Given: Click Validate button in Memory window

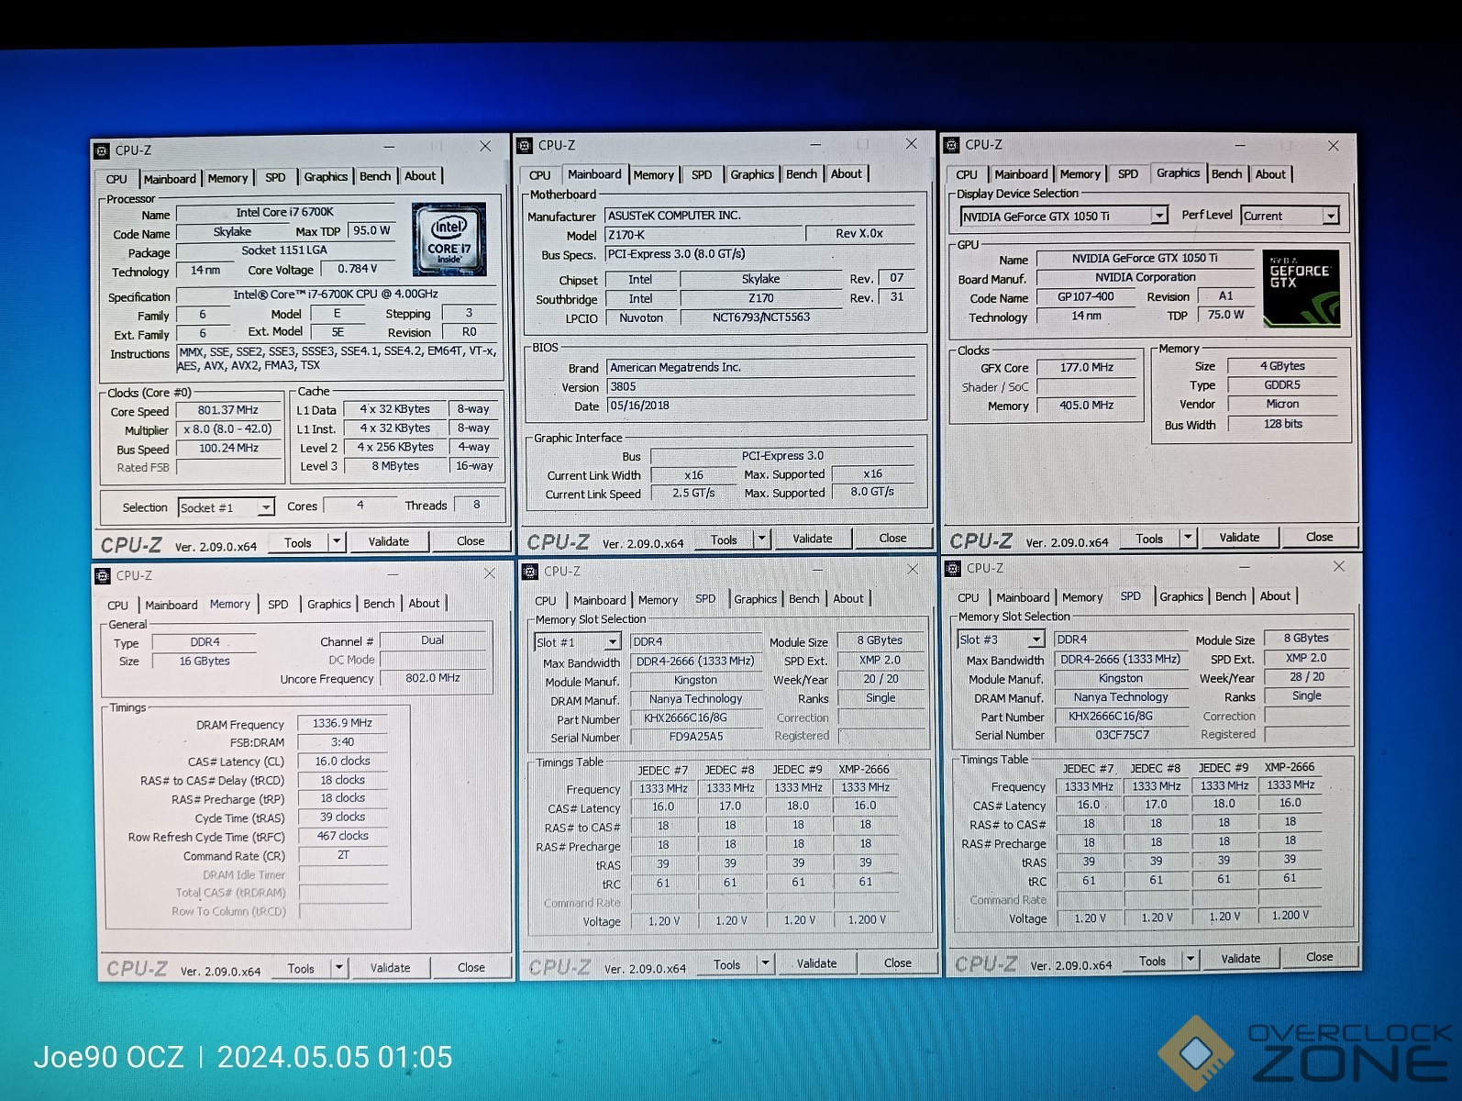Looking at the screenshot, I should point(391,967).
